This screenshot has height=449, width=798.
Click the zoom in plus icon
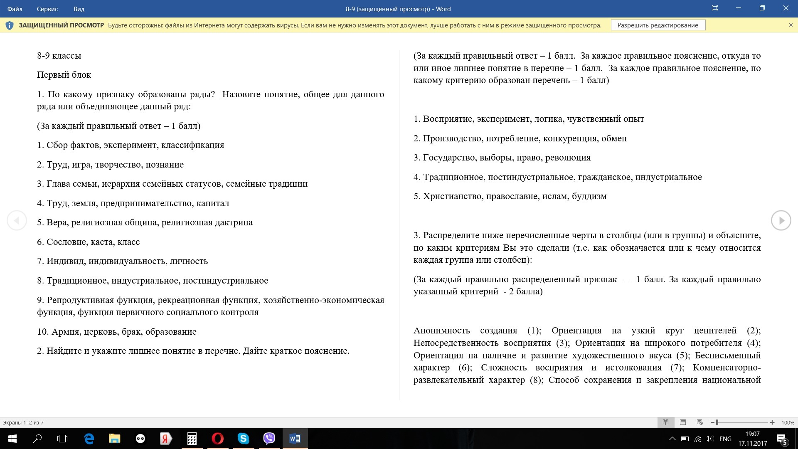click(x=772, y=422)
